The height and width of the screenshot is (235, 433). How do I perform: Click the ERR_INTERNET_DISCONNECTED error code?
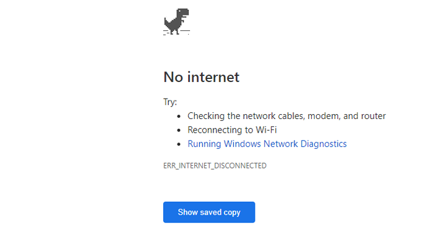coord(215,165)
